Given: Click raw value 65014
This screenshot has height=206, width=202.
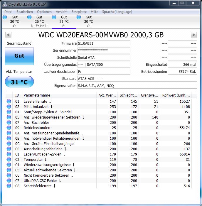Looking at the screenshot, I should [185, 154].
